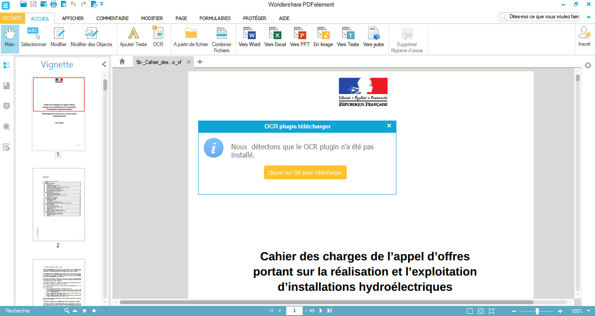Send PDF by email attachment icon
Screen dimensions: 595x316
coord(44,4)
